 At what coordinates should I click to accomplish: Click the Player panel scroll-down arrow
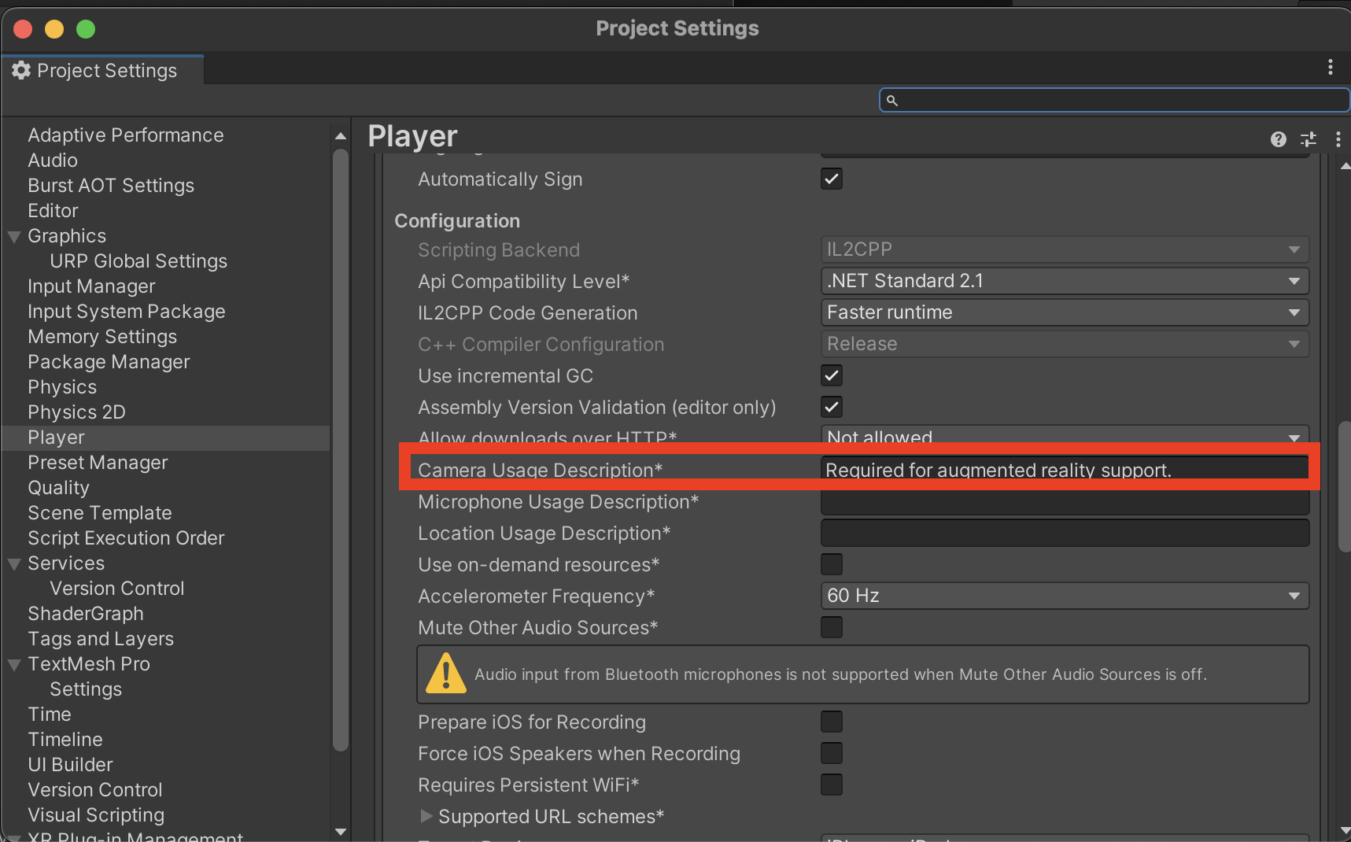[x=1345, y=830]
